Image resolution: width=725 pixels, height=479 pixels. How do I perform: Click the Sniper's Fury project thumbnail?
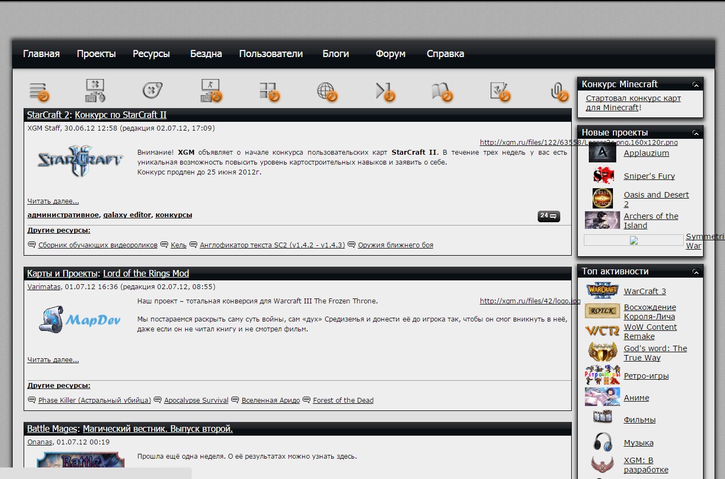tap(603, 176)
